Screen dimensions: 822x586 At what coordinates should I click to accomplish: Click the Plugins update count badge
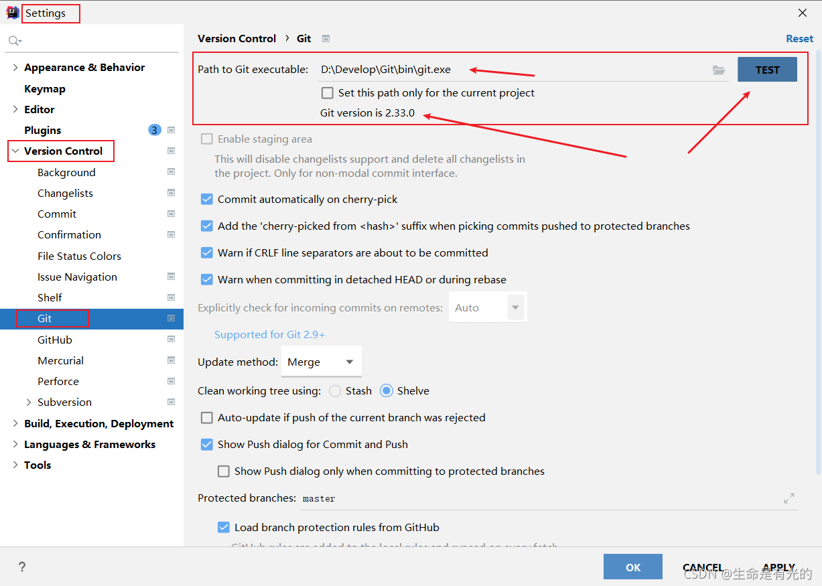155,130
